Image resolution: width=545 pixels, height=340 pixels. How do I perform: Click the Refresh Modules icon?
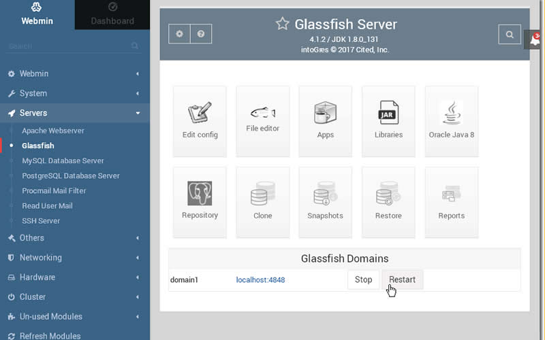11,336
